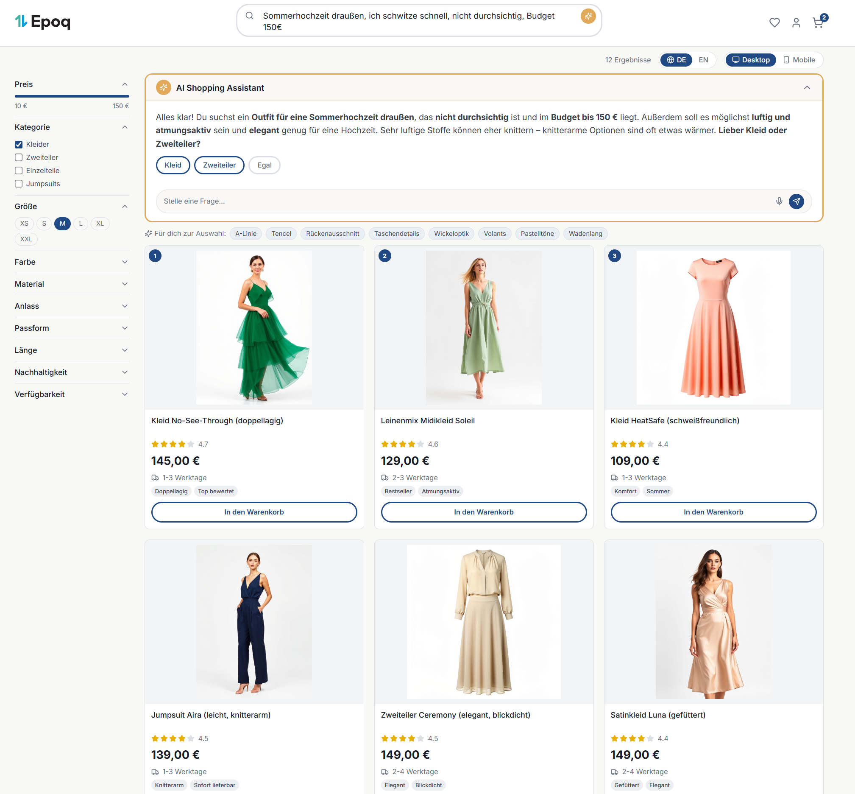Click the Epoq logo
This screenshot has width=855, height=794.
pyautogui.click(x=42, y=22)
